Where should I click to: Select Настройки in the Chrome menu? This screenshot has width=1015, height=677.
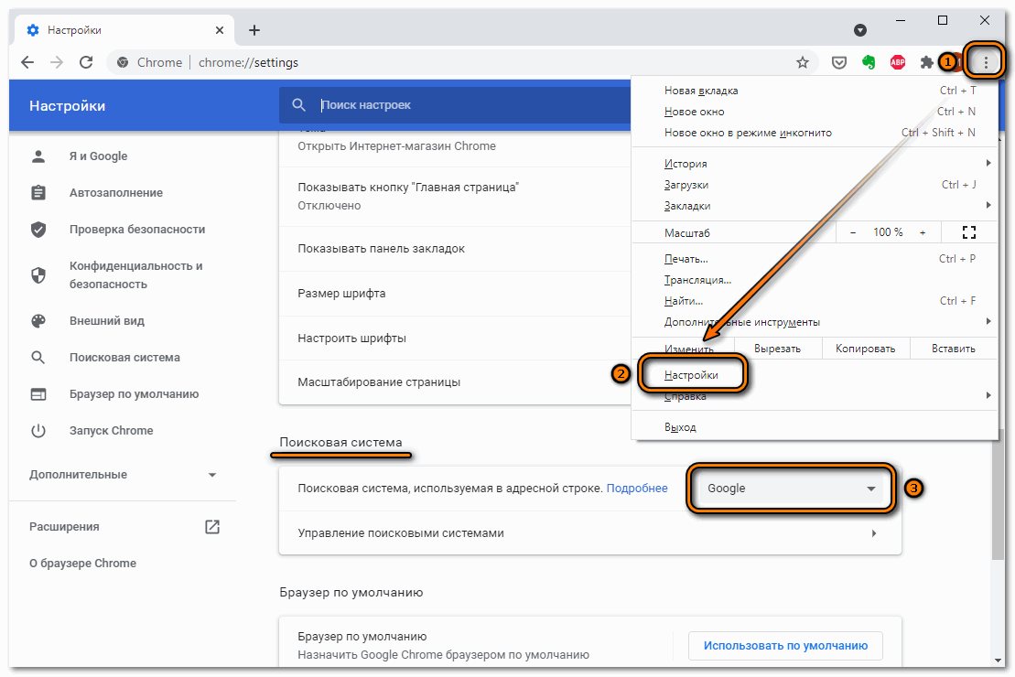692,375
